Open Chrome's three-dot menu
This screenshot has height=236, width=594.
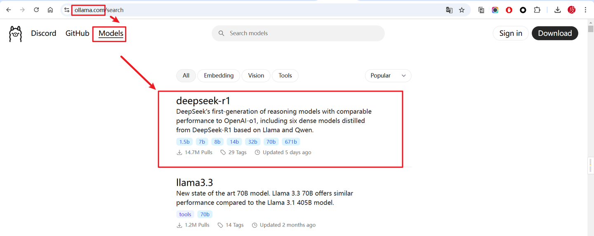coord(585,10)
